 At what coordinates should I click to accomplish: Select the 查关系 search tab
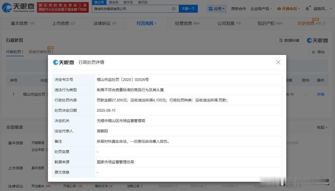click(128, 2)
